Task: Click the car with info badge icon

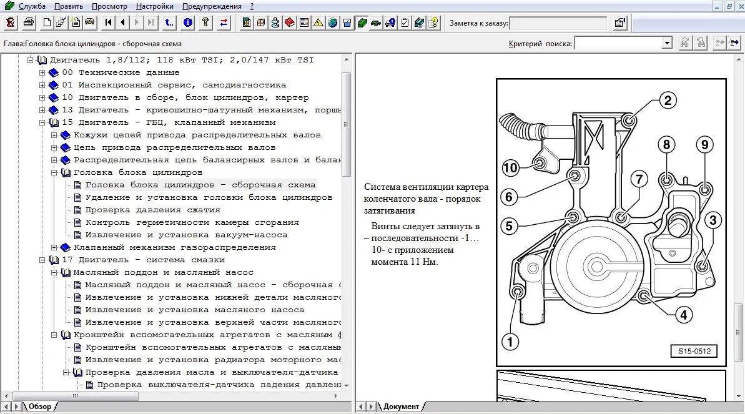Action: [390, 22]
